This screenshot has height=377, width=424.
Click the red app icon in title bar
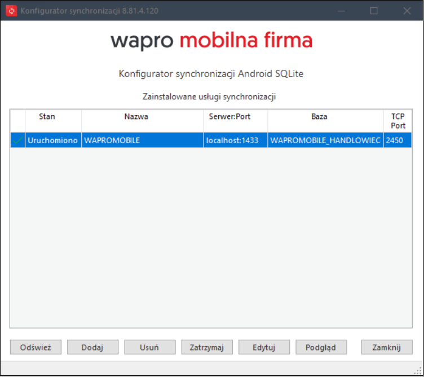11,11
